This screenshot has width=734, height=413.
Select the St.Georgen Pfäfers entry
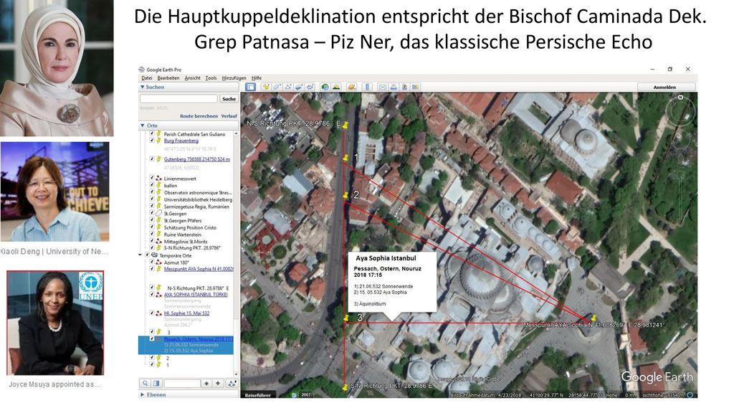click(x=183, y=221)
